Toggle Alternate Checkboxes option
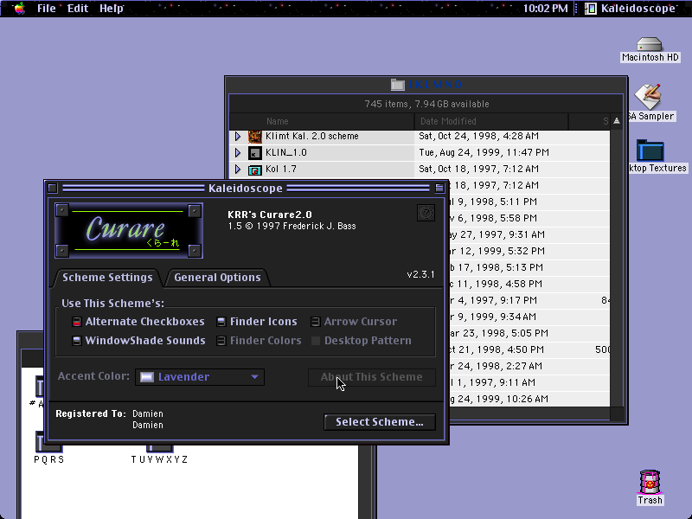The height and width of the screenshot is (519, 692). click(x=77, y=322)
